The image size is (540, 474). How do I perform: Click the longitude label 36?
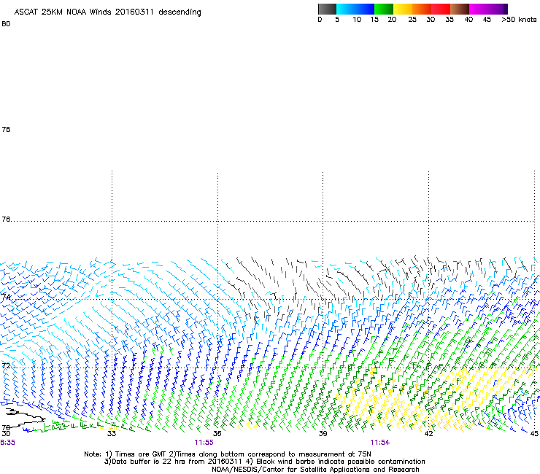tap(217, 433)
